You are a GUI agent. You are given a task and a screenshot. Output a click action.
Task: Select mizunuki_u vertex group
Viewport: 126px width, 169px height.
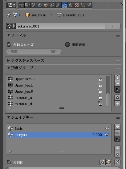click(52, 98)
